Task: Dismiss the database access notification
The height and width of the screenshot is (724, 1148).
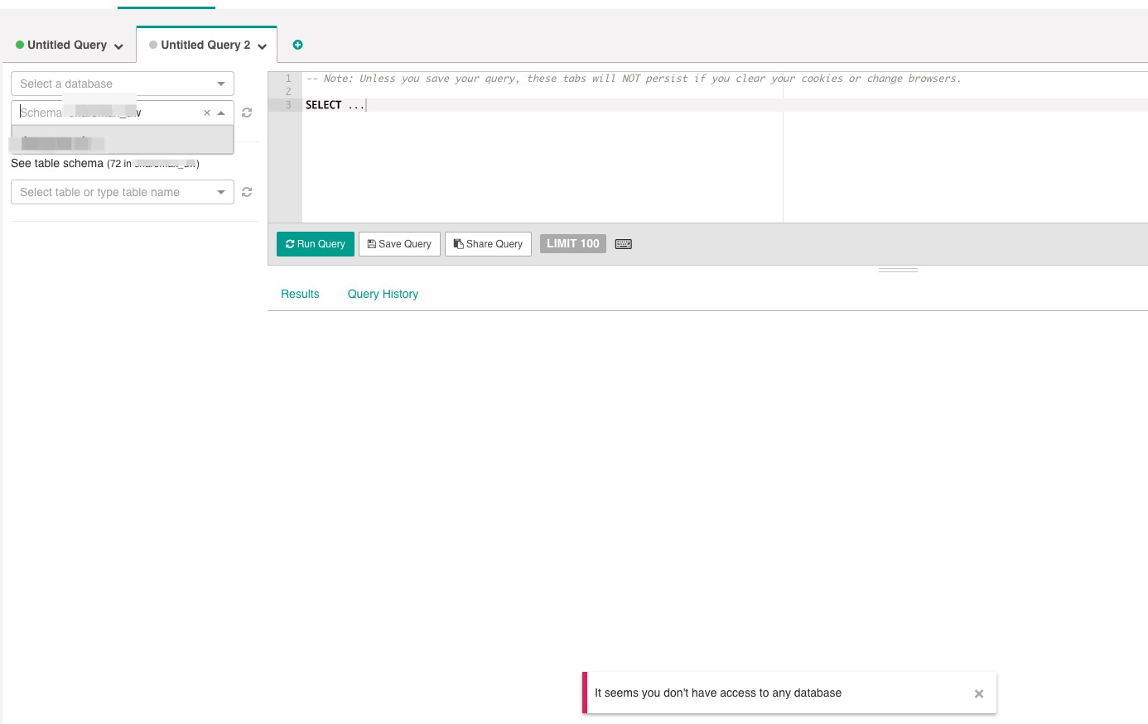Action: coord(979,693)
